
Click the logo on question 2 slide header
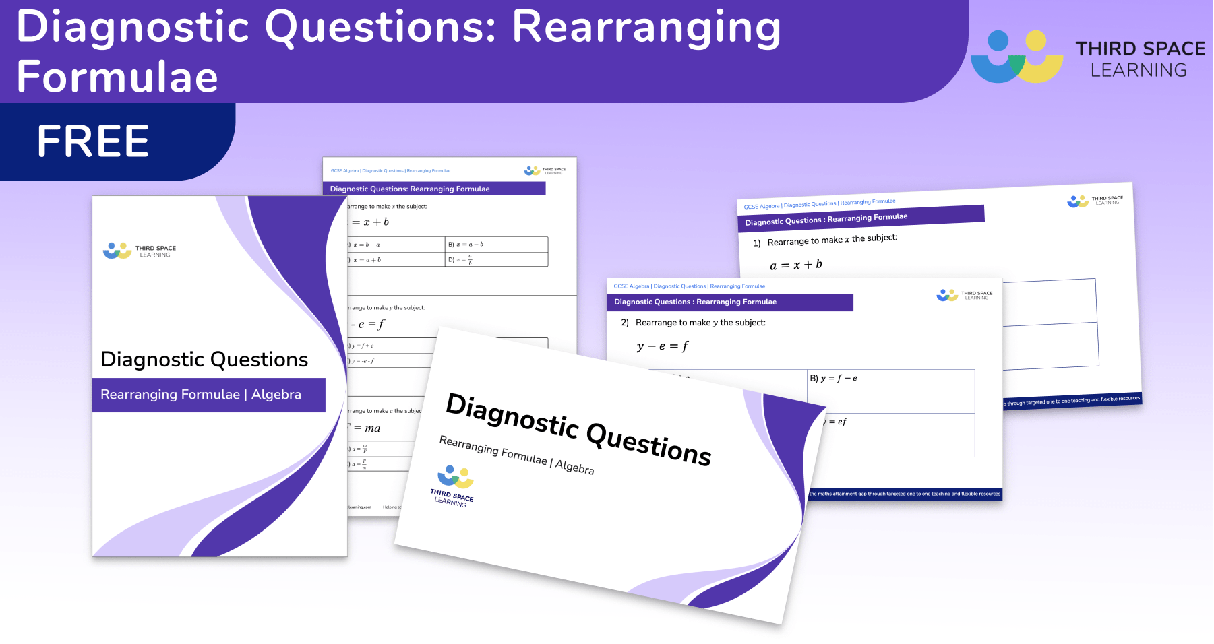click(x=964, y=295)
